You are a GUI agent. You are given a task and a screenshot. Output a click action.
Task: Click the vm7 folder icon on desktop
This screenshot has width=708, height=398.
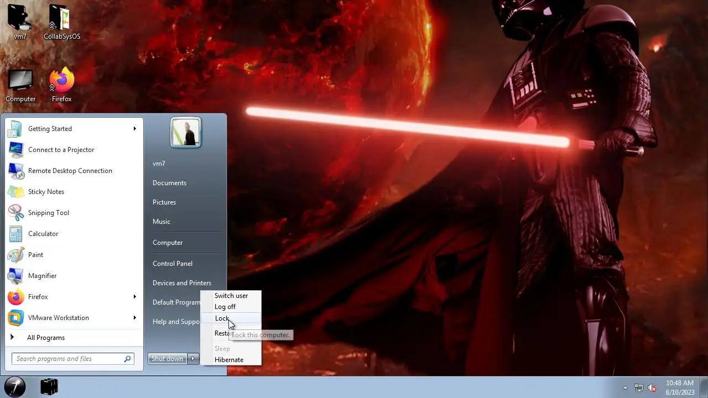pos(20,22)
